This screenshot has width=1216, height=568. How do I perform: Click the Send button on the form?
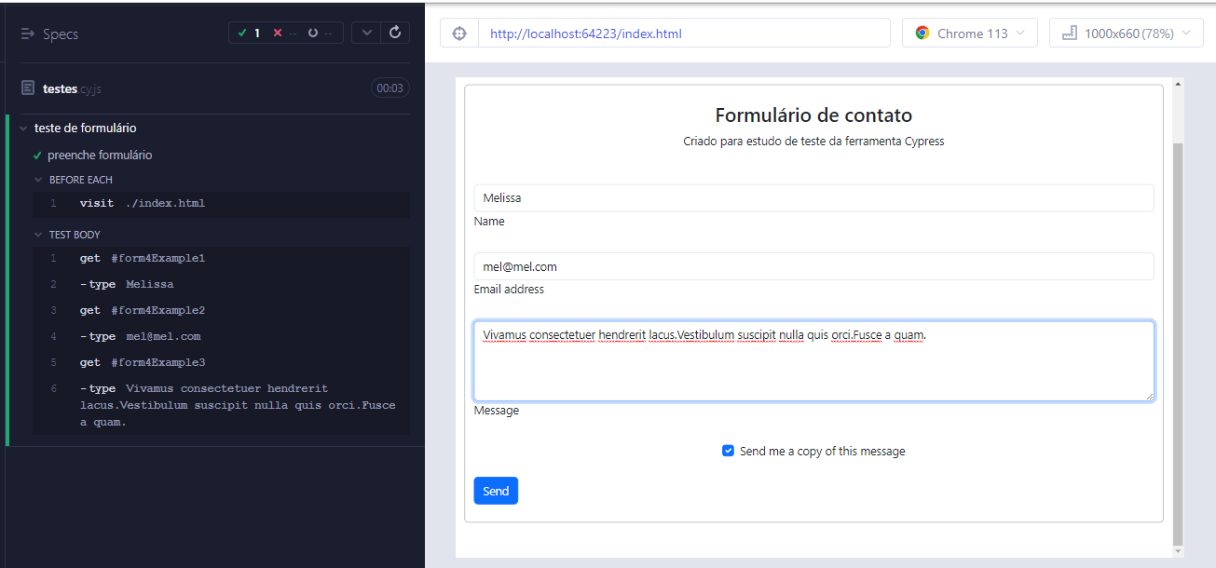pyautogui.click(x=496, y=490)
